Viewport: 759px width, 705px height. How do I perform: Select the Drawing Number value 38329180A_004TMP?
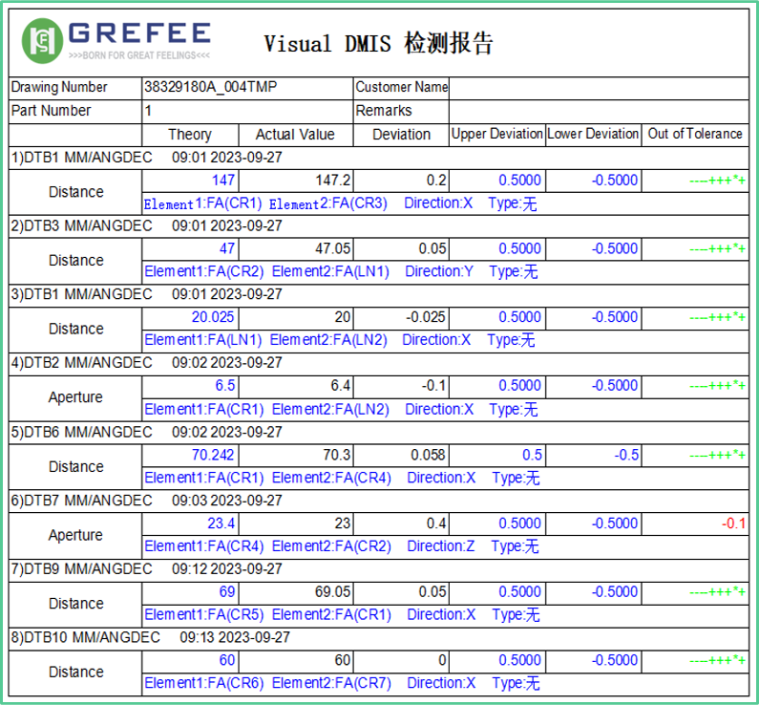click(210, 87)
